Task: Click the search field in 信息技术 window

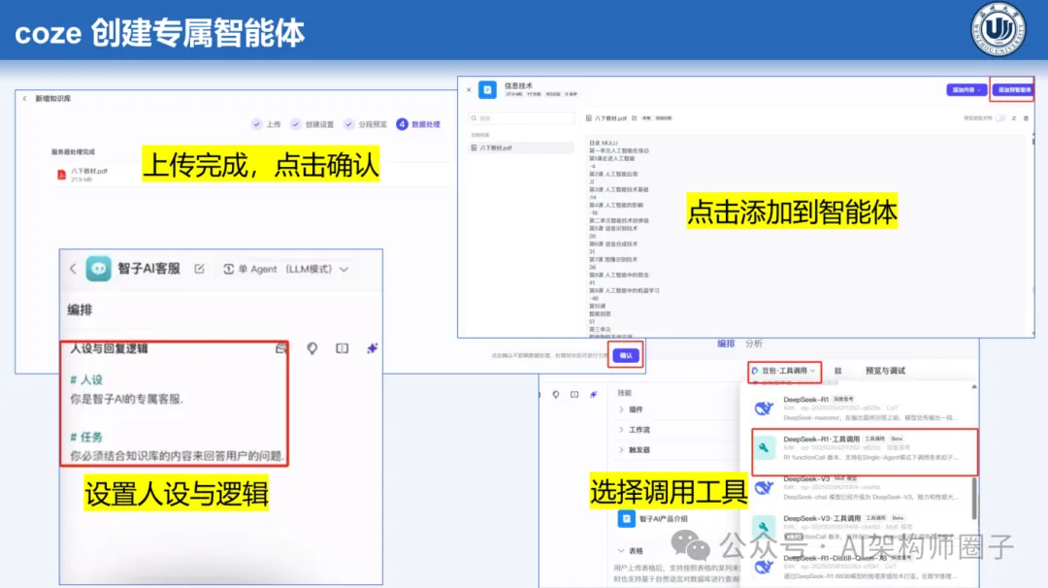Action: tap(521, 118)
